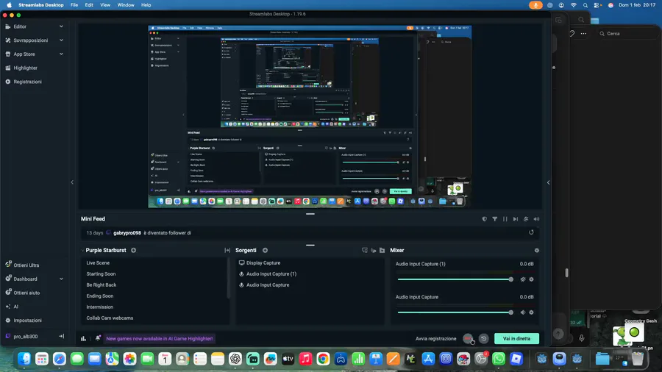The width and height of the screenshot is (662, 372).
Task: Add a source folder in Sorgenti
Action: tap(382, 250)
